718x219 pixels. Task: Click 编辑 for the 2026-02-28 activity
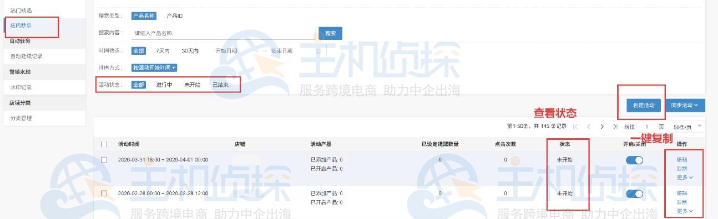(682, 193)
